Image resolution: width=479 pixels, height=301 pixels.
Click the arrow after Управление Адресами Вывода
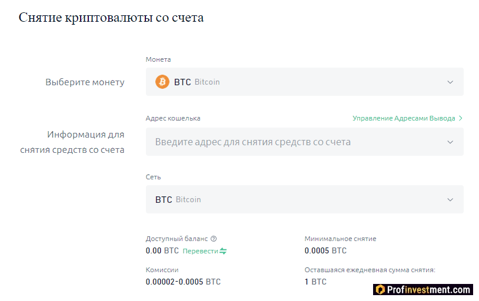pyautogui.click(x=460, y=118)
